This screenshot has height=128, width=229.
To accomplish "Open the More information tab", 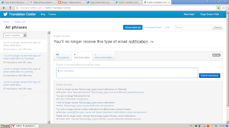I will [104, 56].
